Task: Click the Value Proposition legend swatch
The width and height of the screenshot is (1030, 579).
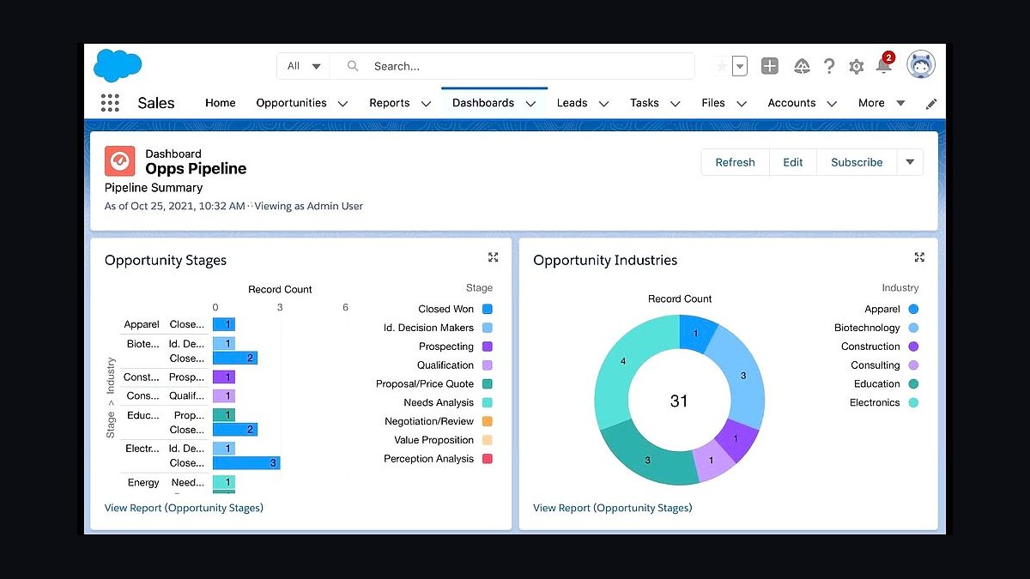Action: (488, 440)
